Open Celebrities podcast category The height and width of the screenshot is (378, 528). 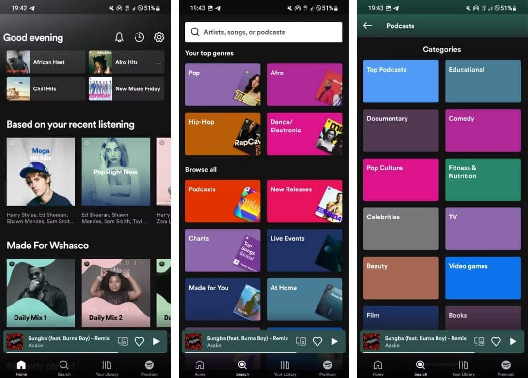401,229
